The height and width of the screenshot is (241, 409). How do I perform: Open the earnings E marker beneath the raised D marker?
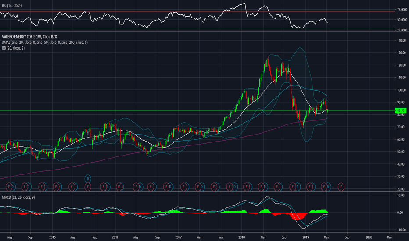[x=88, y=187]
